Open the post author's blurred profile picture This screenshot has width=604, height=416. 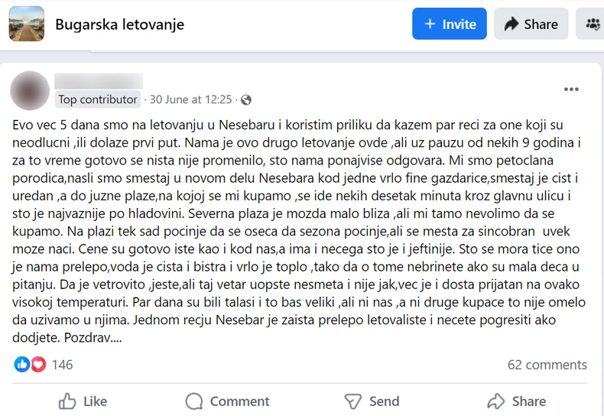point(31,90)
